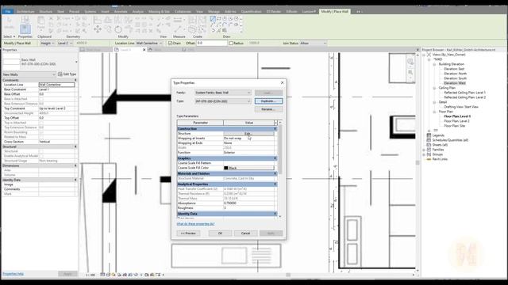Viewport: 508px width, 285px height.
Task: Select the Move tool in Modify panel
Action: coord(98,29)
